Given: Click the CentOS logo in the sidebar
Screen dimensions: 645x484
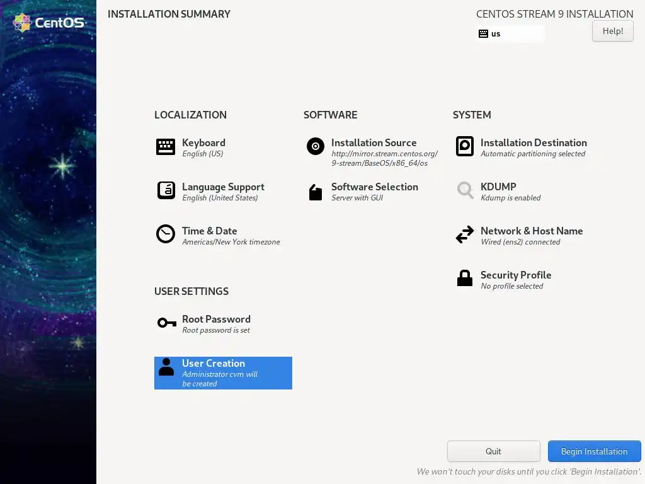Looking at the screenshot, I should coord(49,23).
